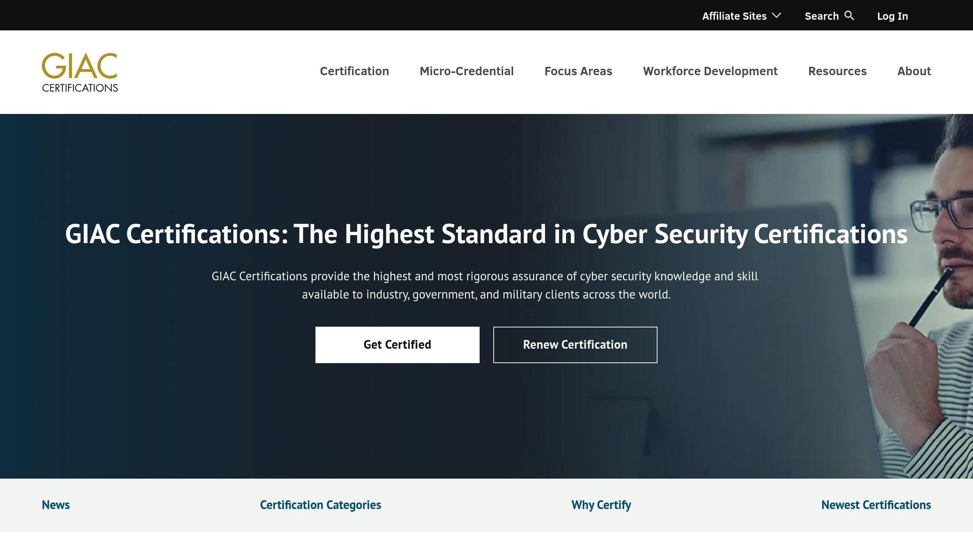The image size is (973, 547).
Task: Jump to the News section
Action: click(56, 505)
